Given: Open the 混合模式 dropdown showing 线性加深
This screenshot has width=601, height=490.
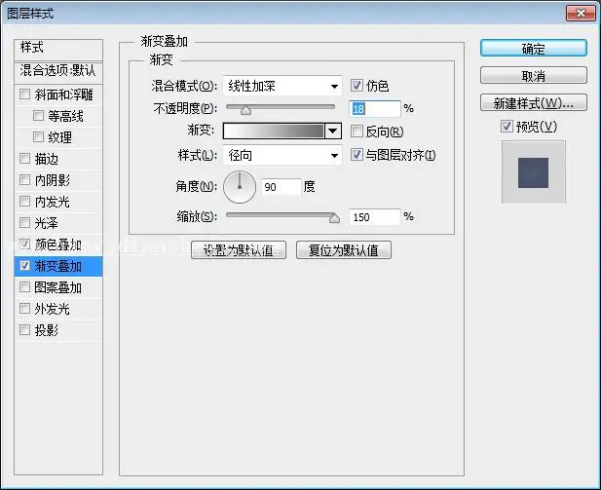Looking at the screenshot, I should click(x=282, y=86).
